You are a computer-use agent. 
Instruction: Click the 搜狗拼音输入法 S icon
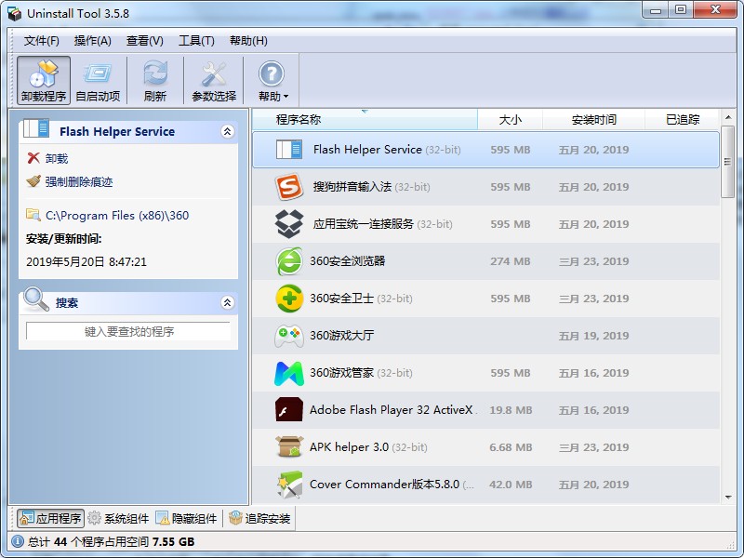(287, 187)
